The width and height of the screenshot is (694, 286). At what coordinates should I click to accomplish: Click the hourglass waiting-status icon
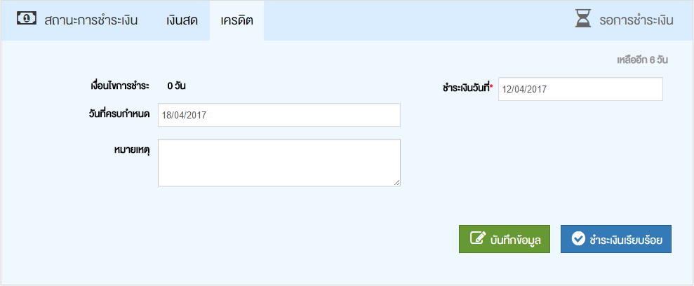point(583,20)
